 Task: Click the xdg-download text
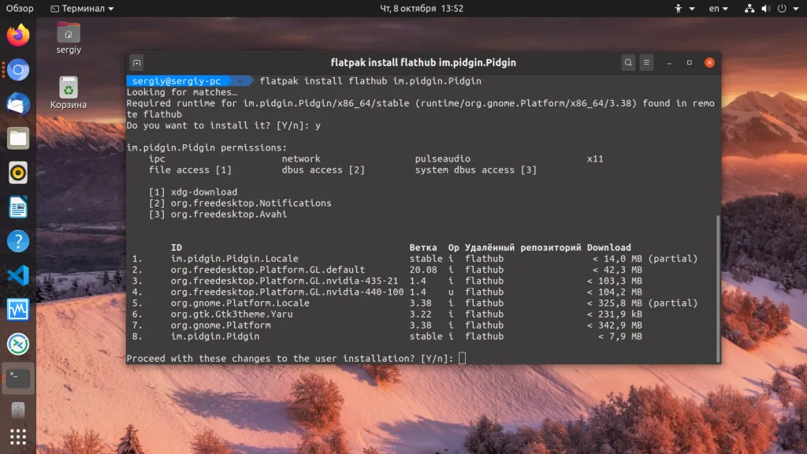point(204,192)
